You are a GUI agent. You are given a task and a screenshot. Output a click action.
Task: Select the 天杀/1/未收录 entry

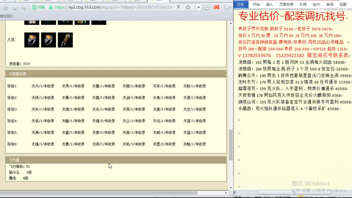pos(104,109)
